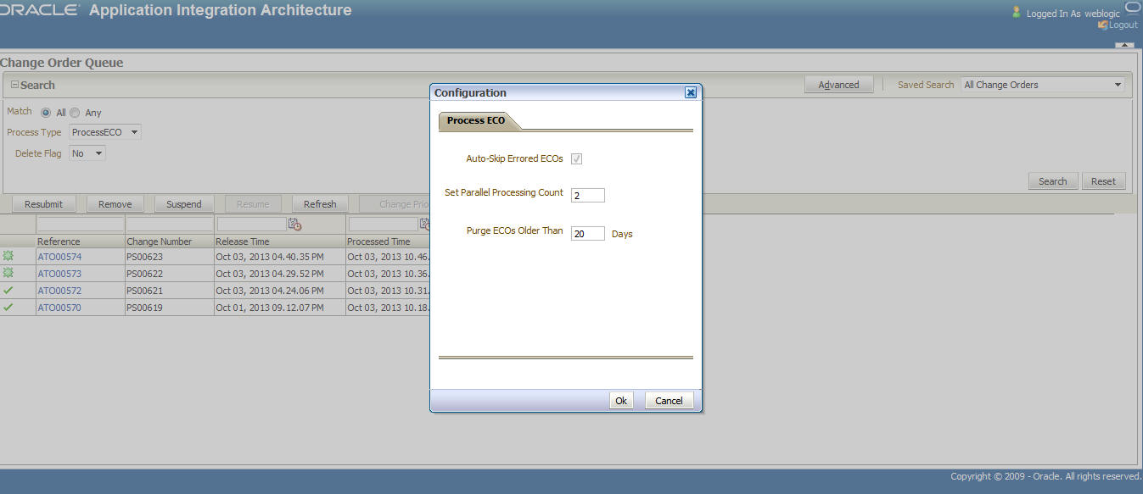Click Ok in Configuration dialog

621,401
